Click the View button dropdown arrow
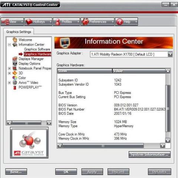Screen dimensions: 178x178 22,22
